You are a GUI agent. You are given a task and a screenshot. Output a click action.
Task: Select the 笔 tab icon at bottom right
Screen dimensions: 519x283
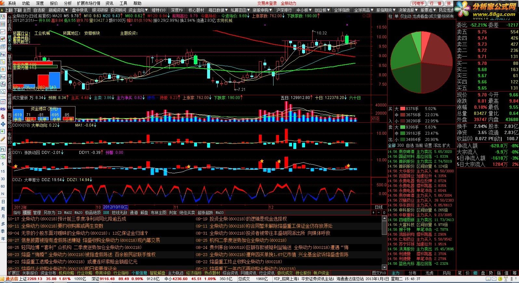point(459,273)
